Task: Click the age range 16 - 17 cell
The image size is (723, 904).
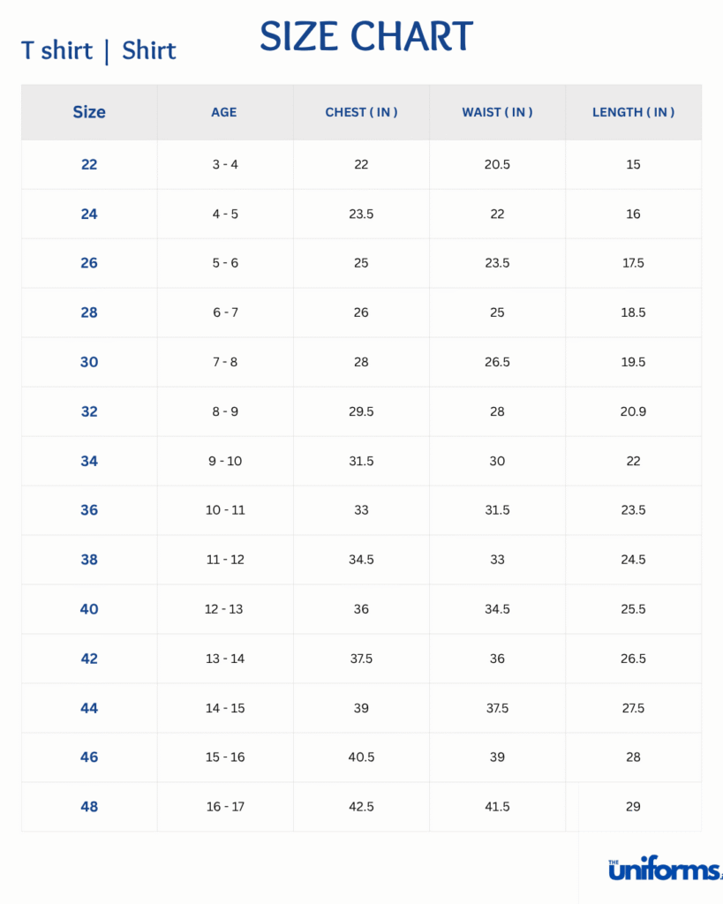Action: point(225,807)
